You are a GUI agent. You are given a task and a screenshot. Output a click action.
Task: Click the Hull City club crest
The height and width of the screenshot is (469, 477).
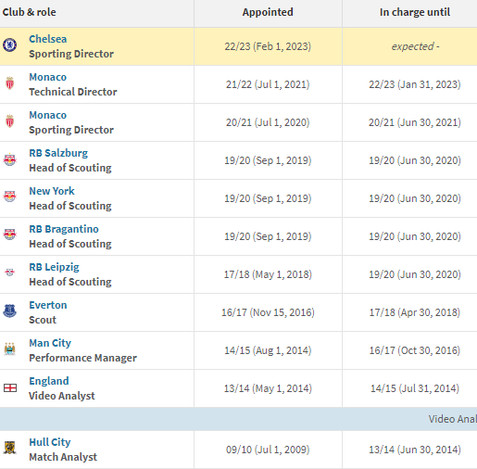pos(9,448)
